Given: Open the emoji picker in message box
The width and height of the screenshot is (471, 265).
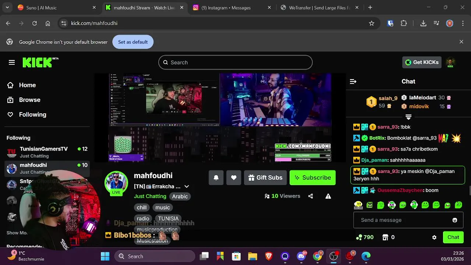Looking at the screenshot, I should pos(455,220).
